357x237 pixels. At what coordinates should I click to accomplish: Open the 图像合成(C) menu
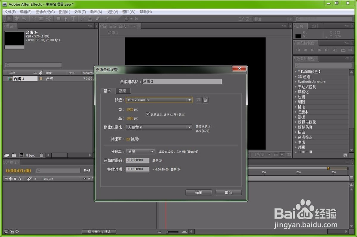pos(45,12)
